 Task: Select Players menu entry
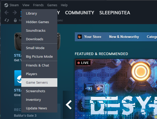click(x=39, y=74)
